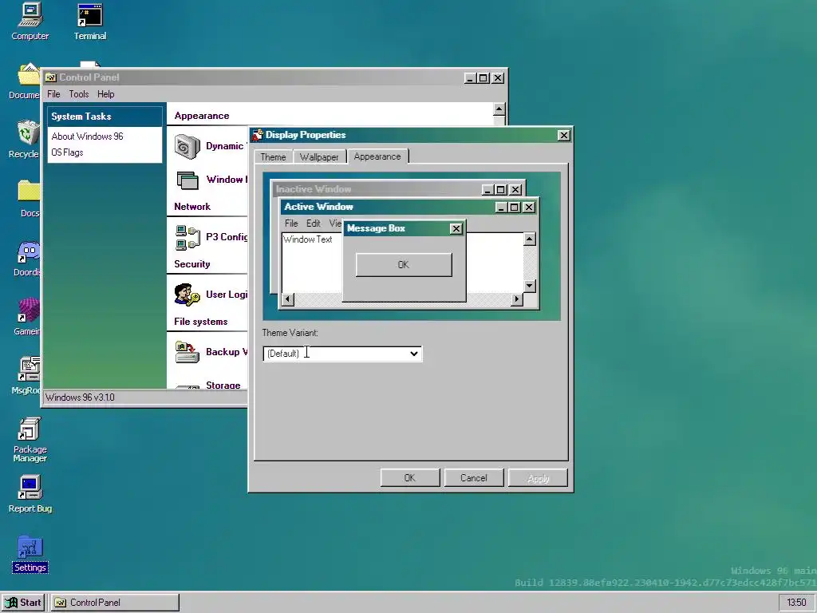Click the Control Panel title bar icon
This screenshot has width=817, height=613.
[x=50, y=77]
